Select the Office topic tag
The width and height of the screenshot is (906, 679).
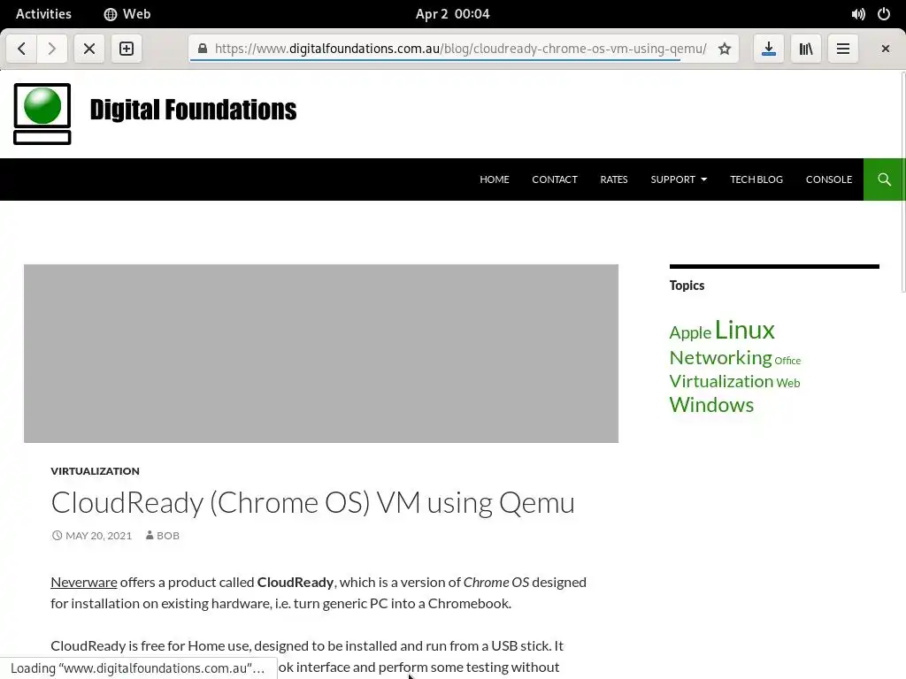pyautogui.click(x=787, y=361)
